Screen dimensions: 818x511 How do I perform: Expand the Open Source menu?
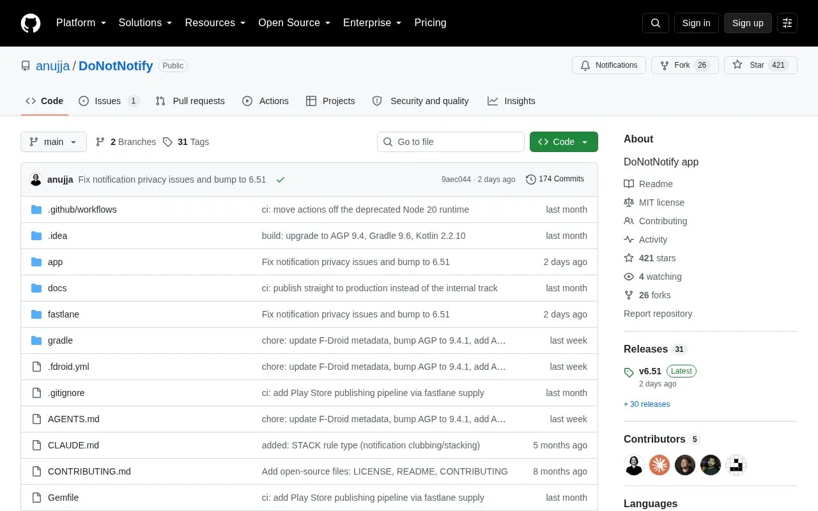tap(295, 23)
